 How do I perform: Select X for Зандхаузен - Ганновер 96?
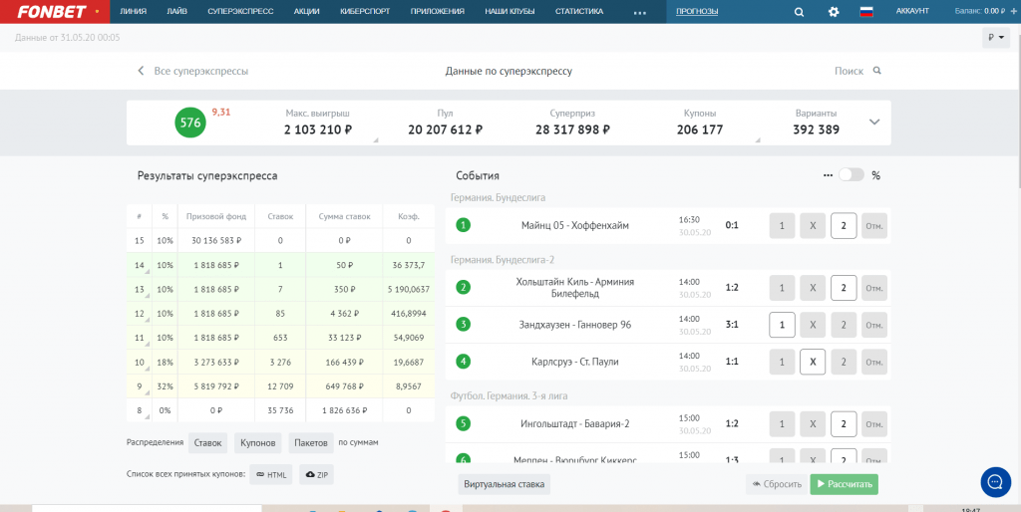[813, 325]
